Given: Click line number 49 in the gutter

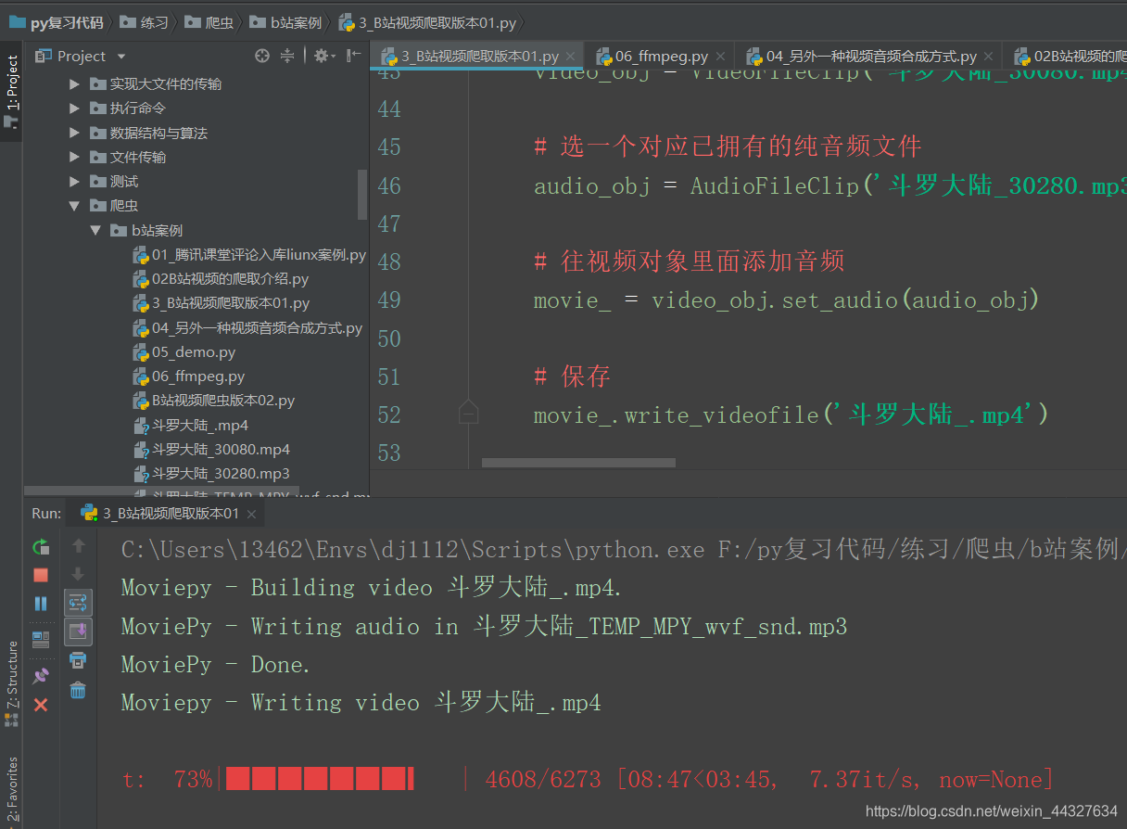Looking at the screenshot, I should [389, 300].
